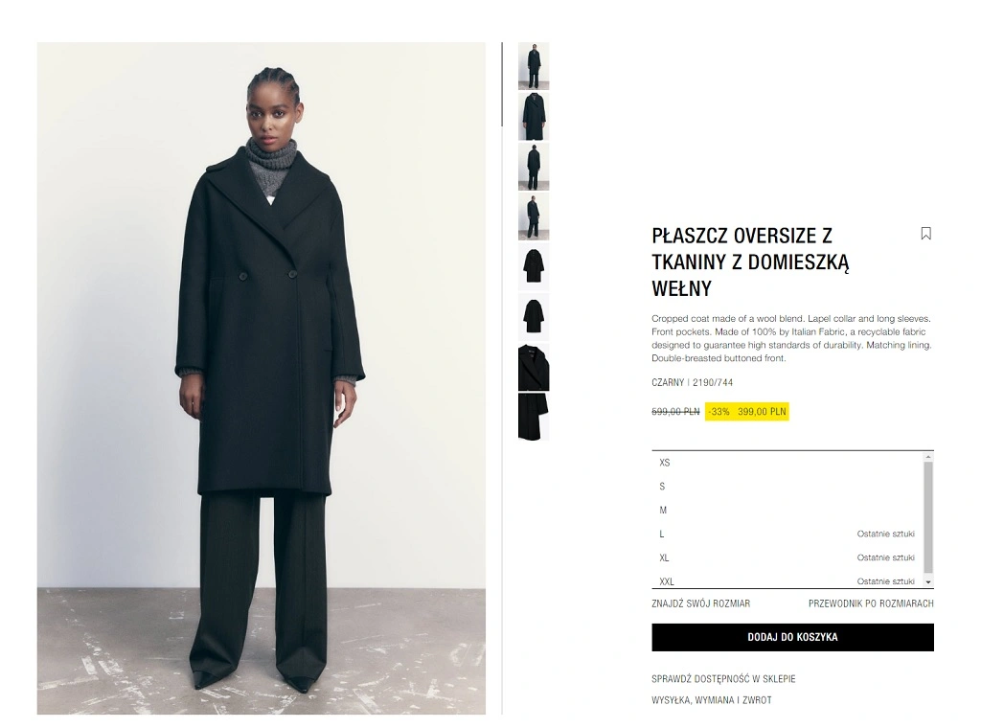Show fifth thumbnail of coat flat front

point(534,267)
